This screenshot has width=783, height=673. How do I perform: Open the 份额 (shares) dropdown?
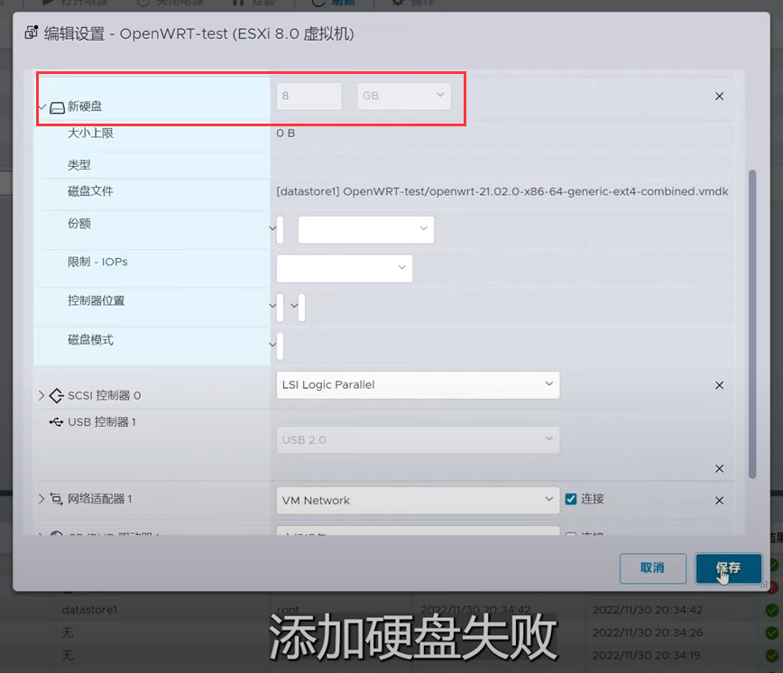pos(366,230)
